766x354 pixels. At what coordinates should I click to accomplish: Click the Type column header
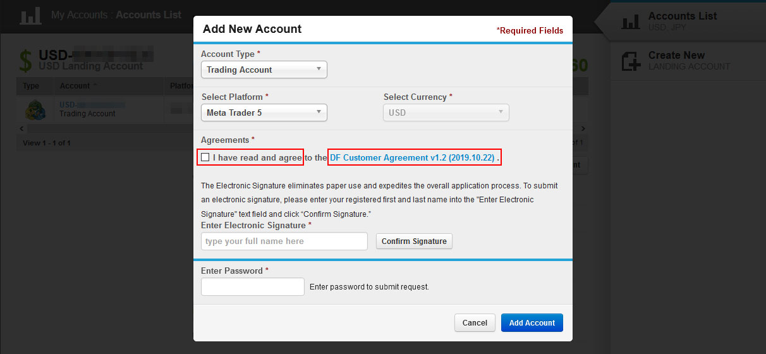31,86
